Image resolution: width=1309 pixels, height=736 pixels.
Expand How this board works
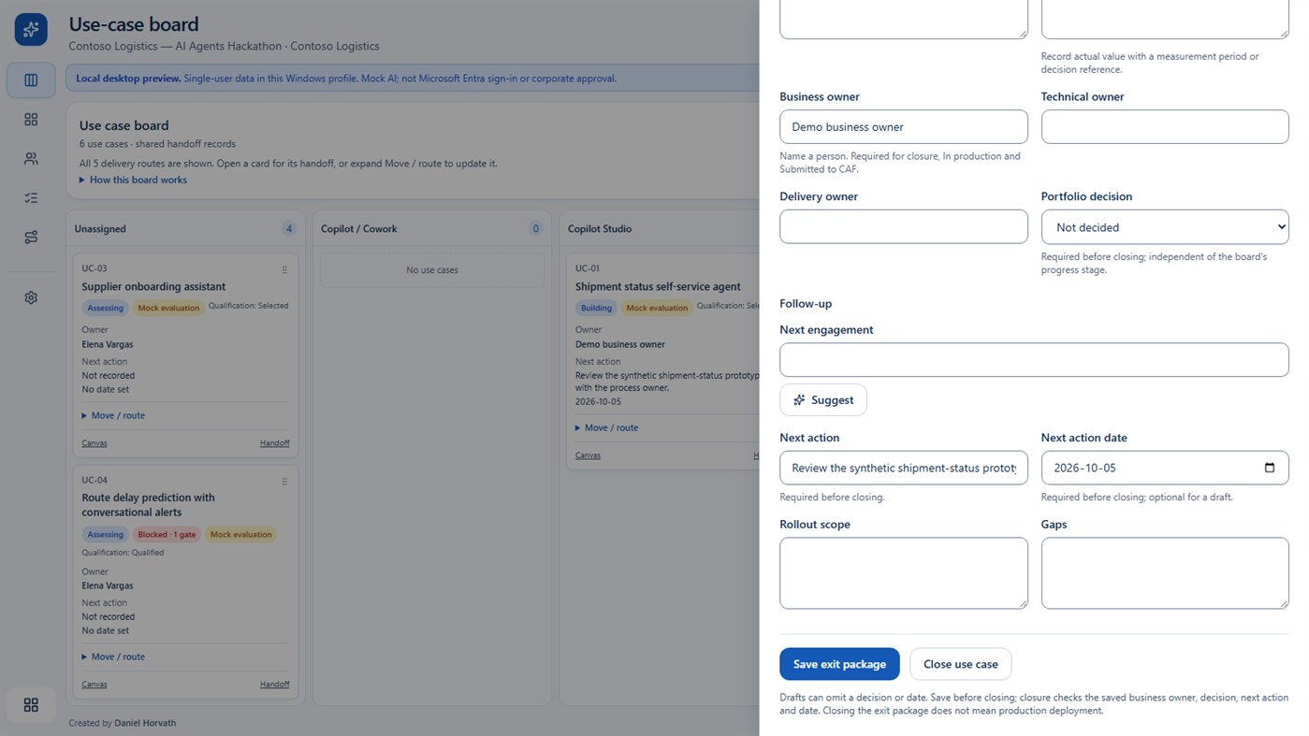point(133,180)
